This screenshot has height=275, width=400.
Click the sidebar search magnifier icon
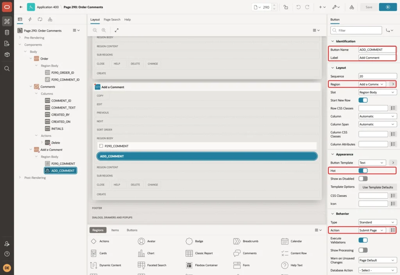[x=7, y=69]
